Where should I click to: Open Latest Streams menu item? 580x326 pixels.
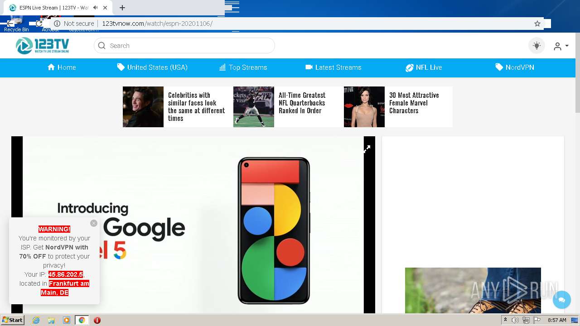pyautogui.click(x=333, y=67)
